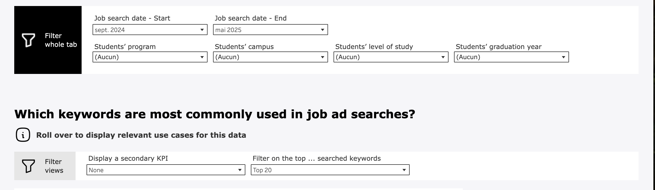Click the "Which keywords are most commonly used" heading
The image size is (655, 190).
[215, 114]
